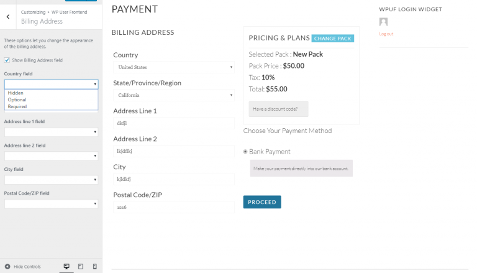Open the Country United States dropdown
Image resolution: width=477 pixels, height=273 pixels.
pos(173,67)
